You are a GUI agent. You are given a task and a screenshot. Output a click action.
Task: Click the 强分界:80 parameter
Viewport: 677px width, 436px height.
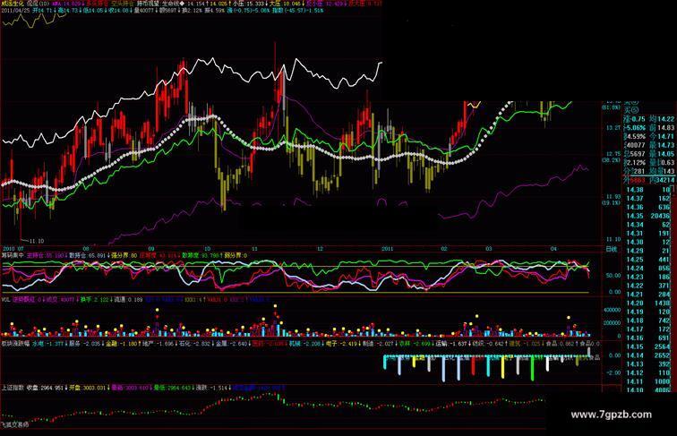[x=124, y=255]
